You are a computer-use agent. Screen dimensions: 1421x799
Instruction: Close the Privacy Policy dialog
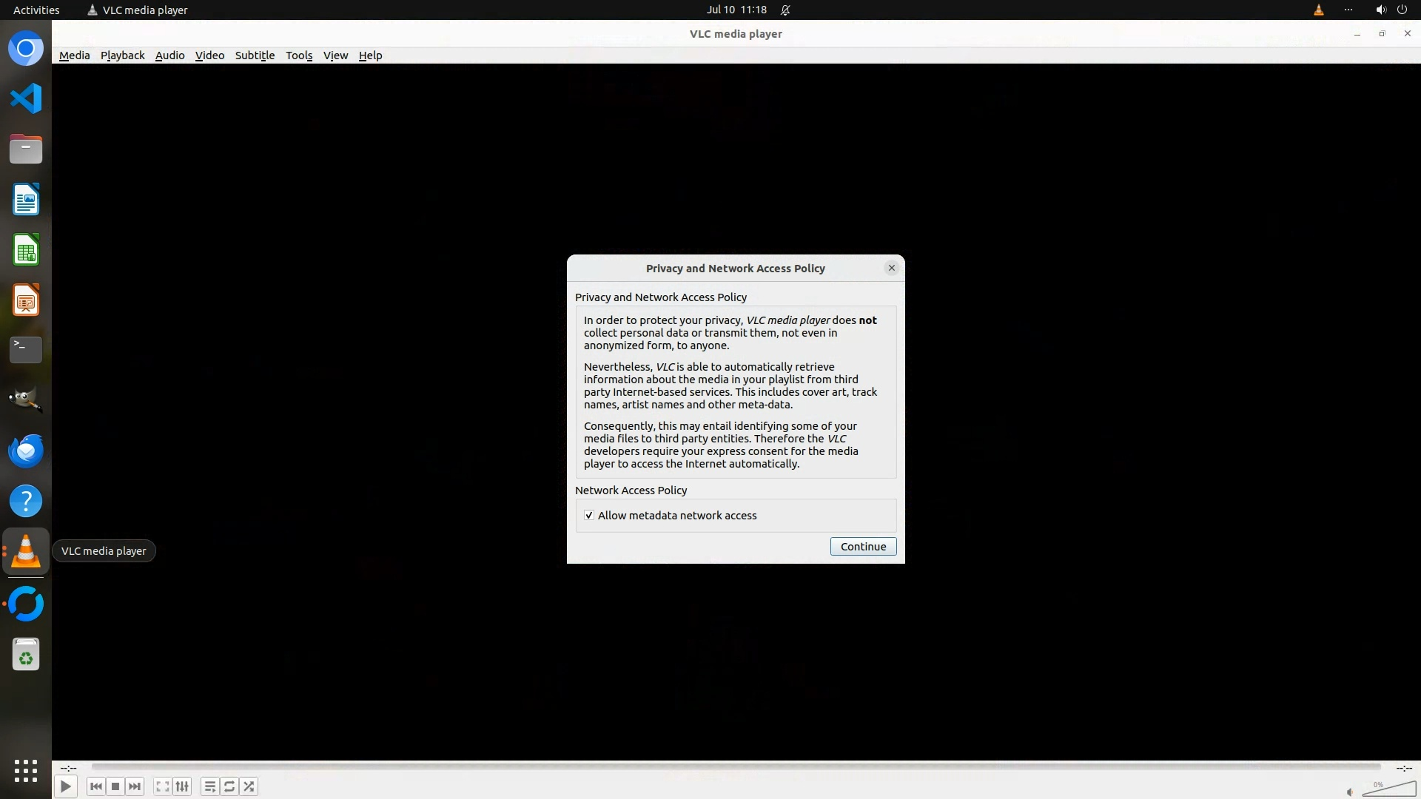coord(891,268)
